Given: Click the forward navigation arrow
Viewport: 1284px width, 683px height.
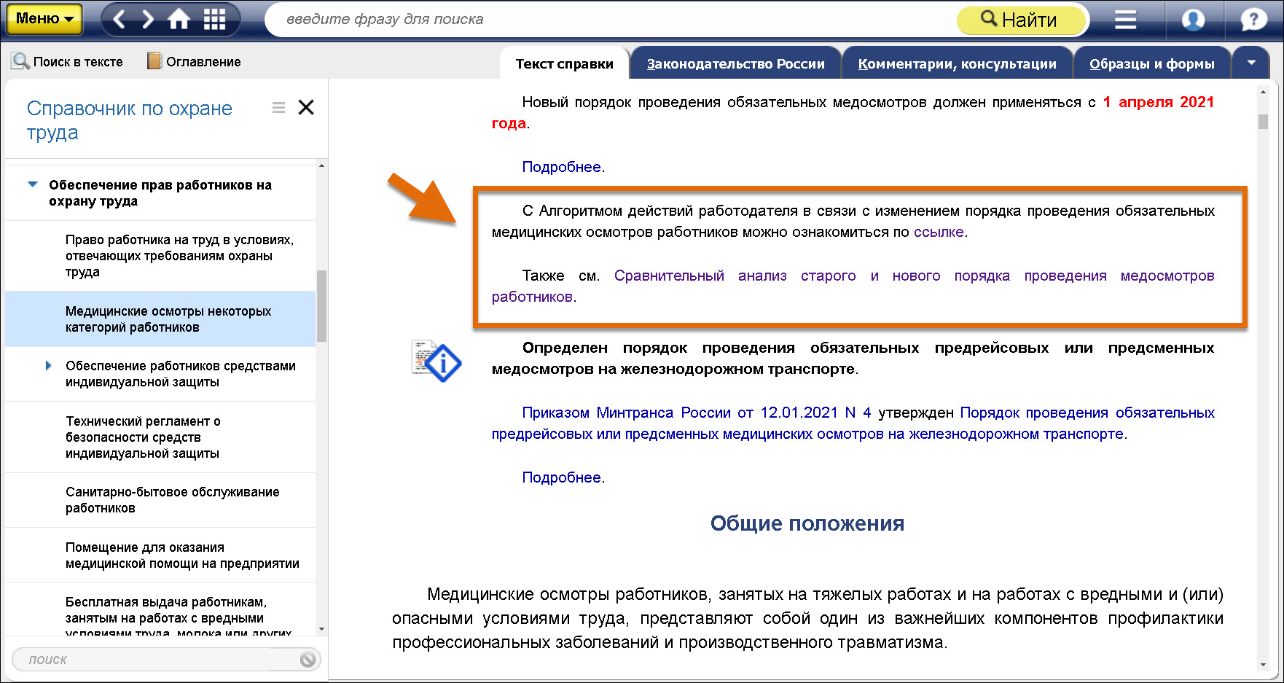Looking at the screenshot, I should (148, 20).
